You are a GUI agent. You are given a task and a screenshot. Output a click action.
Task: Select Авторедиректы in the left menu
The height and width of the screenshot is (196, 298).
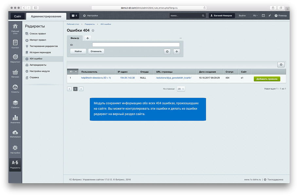pyautogui.click(x=38, y=65)
